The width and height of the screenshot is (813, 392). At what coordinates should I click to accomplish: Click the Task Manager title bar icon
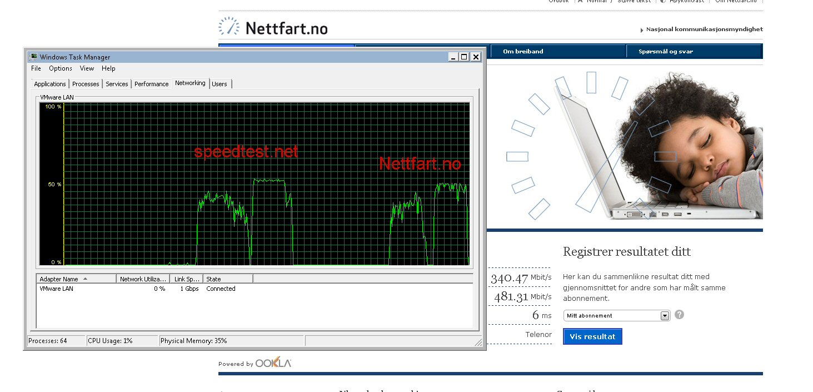(x=33, y=57)
